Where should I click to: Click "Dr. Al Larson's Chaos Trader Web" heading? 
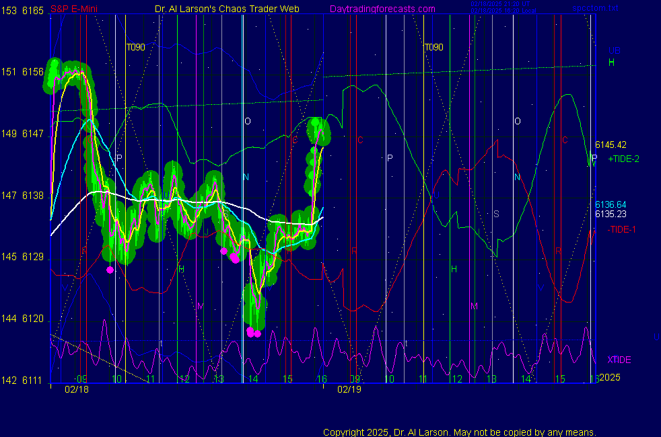click(x=227, y=9)
